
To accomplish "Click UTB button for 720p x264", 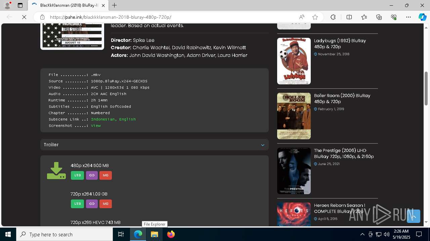I will [x=77, y=204].
